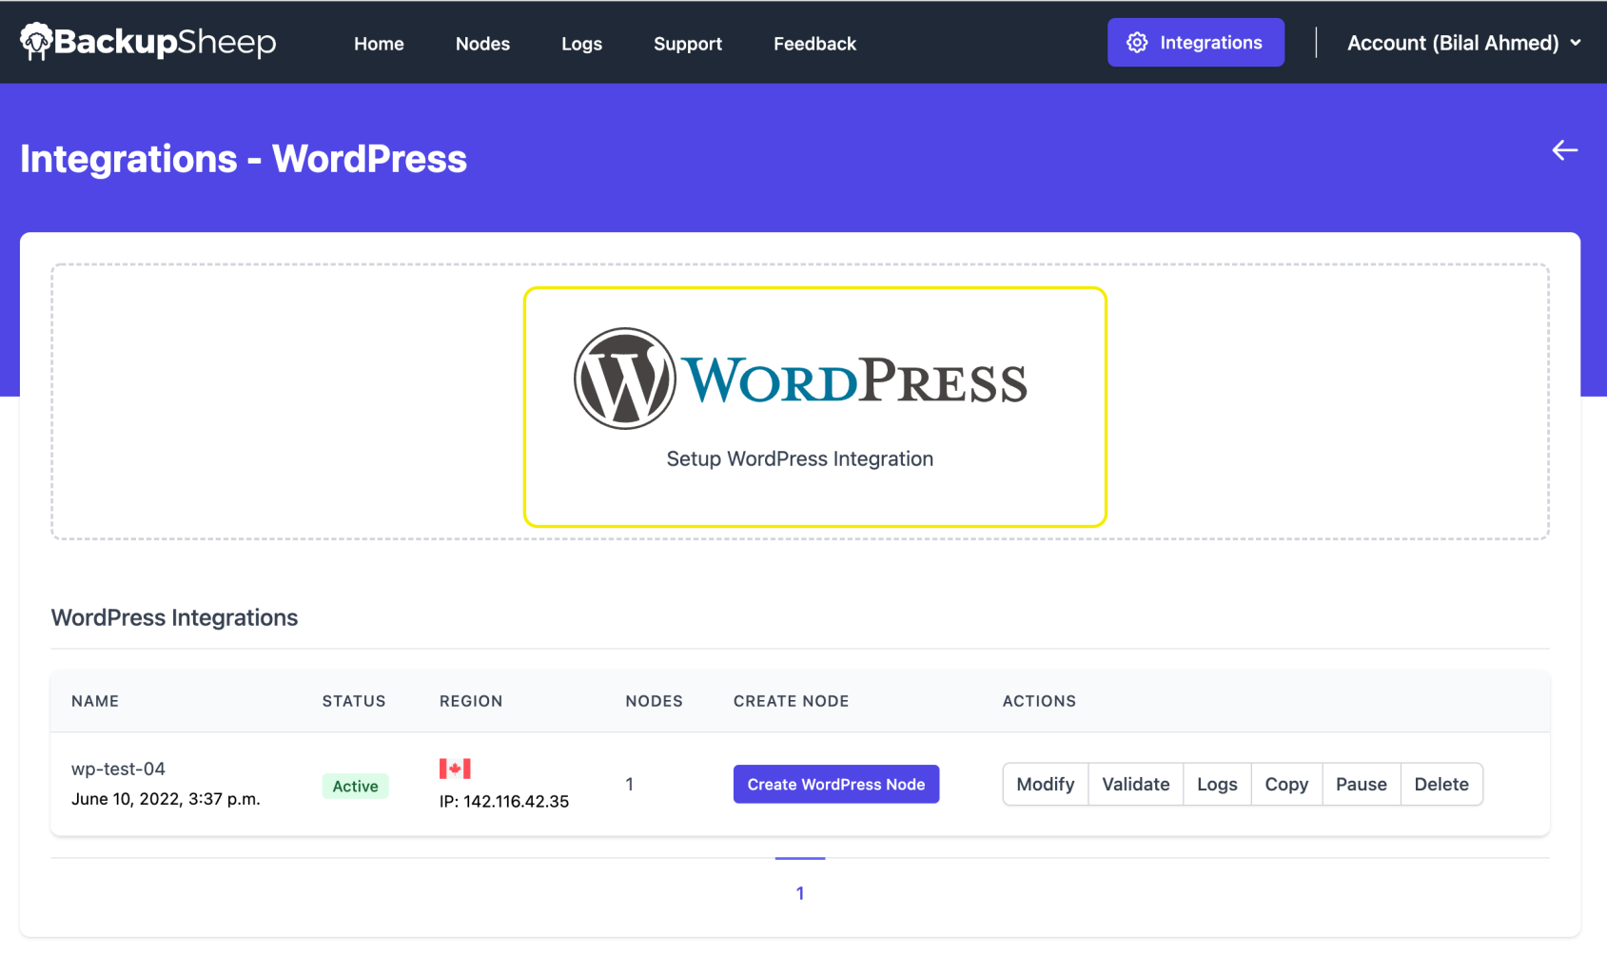
Task: Click Create WordPress Node button
Action: pos(835,784)
